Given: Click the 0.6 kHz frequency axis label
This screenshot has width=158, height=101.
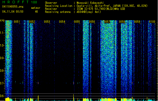Looking at the screenshot, I should click(2, 96).
